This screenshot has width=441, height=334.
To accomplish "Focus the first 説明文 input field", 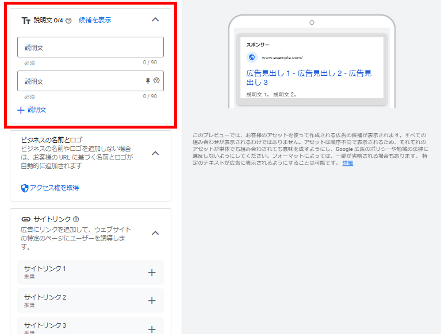I will pos(90,47).
